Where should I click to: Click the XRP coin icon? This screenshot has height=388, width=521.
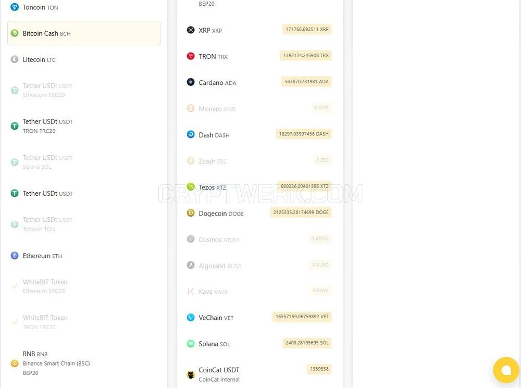coord(191,30)
